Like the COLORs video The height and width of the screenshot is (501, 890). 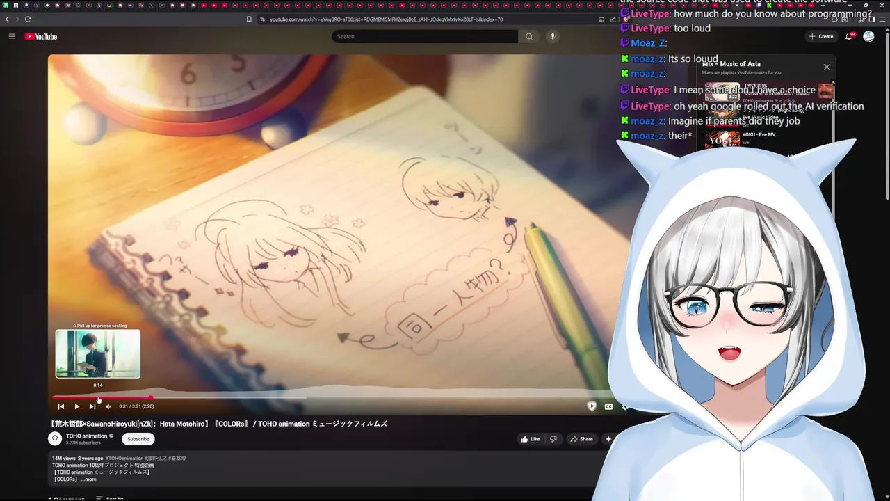[x=530, y=439]
